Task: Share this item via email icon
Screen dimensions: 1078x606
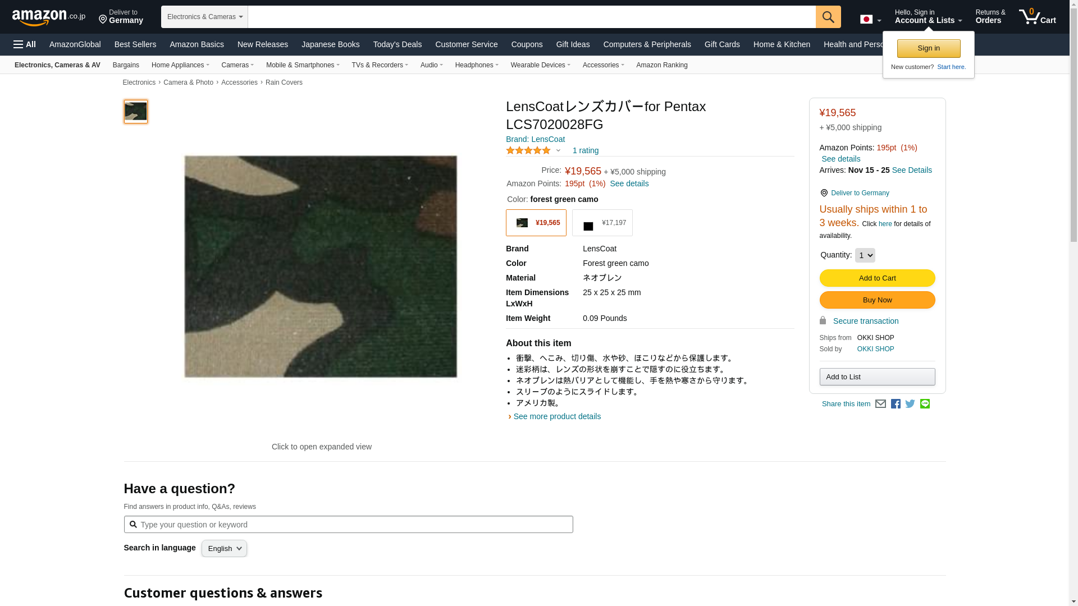Action: pos(880,404)
